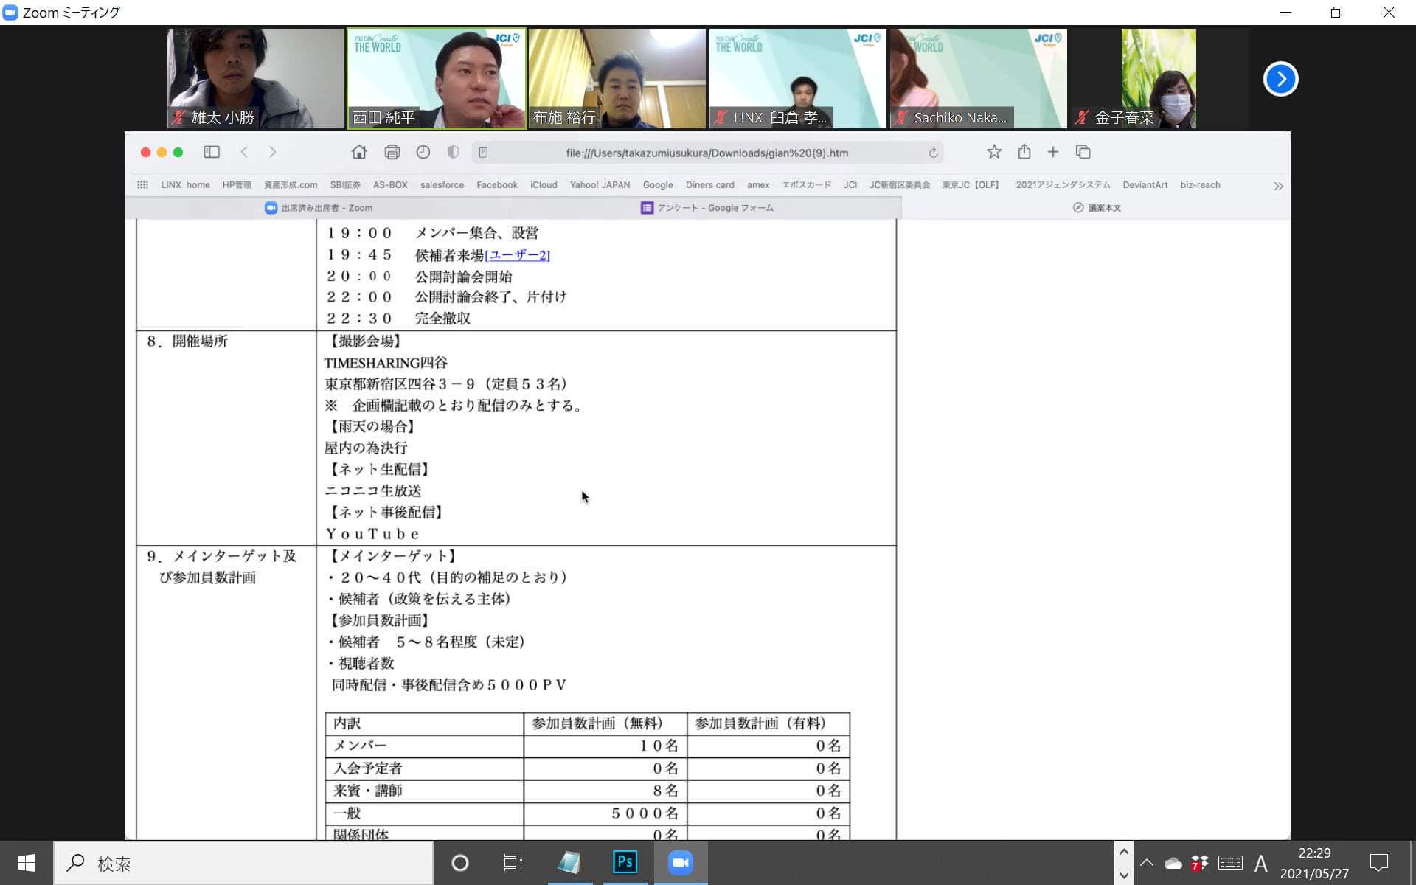Open new tab with plus icon
The width and height of the screenshot is (1416, 885).
click(1052, 152)
